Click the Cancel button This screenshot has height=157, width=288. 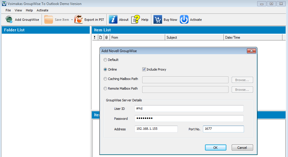tap(242, 147)
